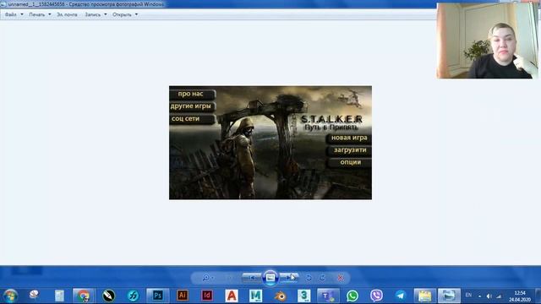Image resolution: width=541 pixels, height=304 pixels.
Task: Open the blue swirl app on taskbar
Action: tap(133, 296)
